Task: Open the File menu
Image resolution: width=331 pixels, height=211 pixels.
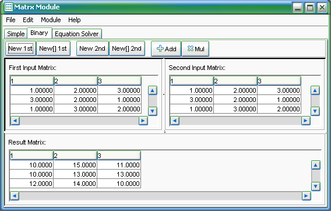Action: tap(10, 20)
